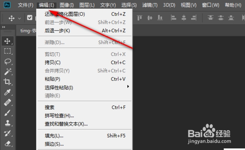Open the 文字(Y) menu
Image resolution: width=245 pixels, height=150 pixels.
(x=108, y=5)
